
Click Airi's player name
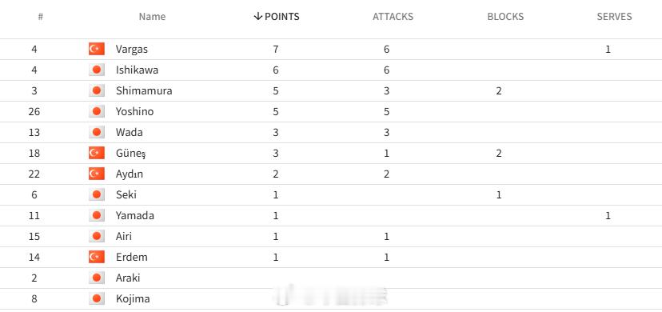(124, 236)
